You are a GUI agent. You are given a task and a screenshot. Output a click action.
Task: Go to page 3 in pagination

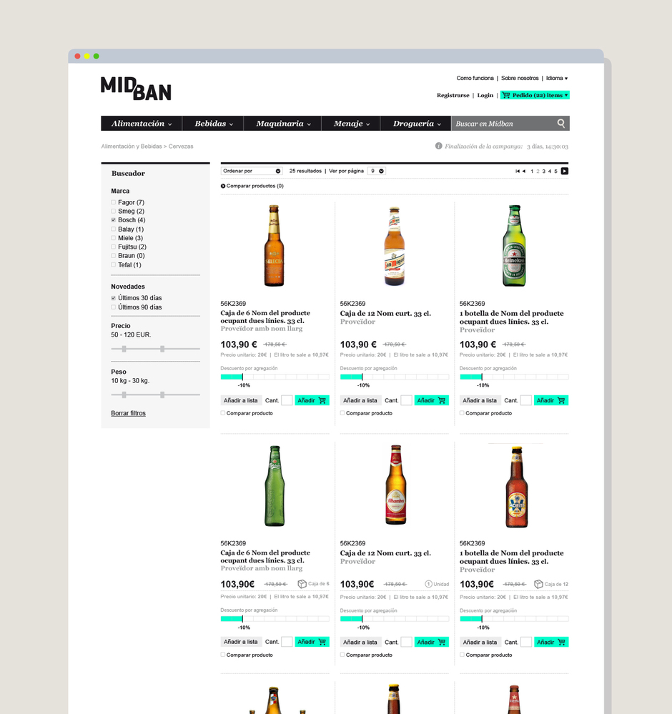pos(543,172)
